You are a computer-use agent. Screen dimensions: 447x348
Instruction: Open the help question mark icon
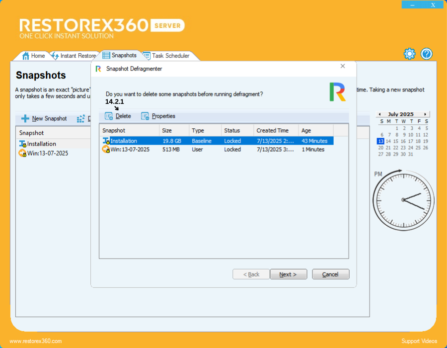[x=427, y=54]
